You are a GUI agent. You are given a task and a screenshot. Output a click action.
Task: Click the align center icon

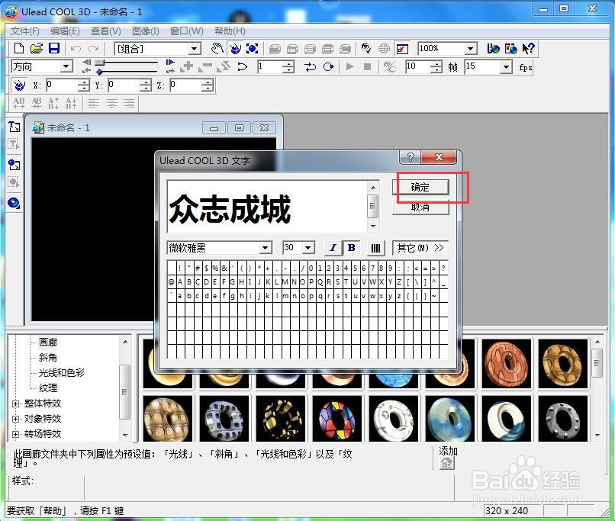click(x=111, y=103)
